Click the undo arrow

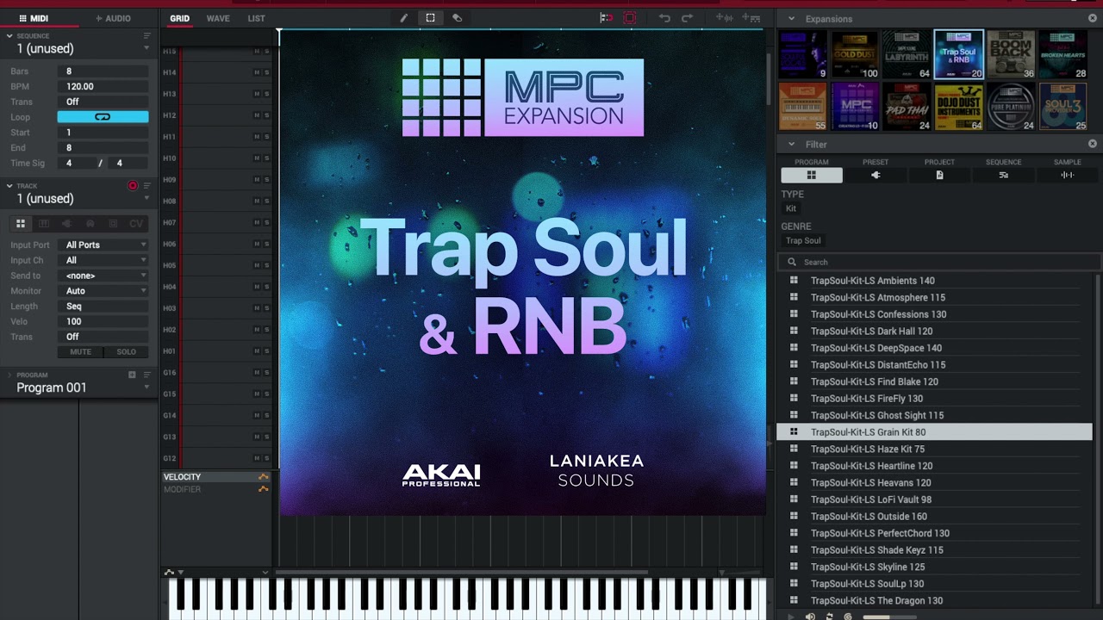click(x=664, y=18)
